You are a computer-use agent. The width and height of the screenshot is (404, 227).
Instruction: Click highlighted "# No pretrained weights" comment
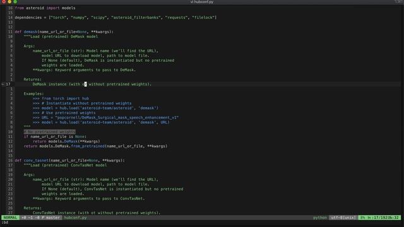pyautogui.click(x=50, y=132)
